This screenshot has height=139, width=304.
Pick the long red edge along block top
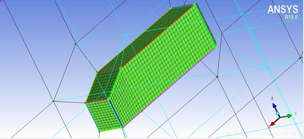click(x=158, y=35)
